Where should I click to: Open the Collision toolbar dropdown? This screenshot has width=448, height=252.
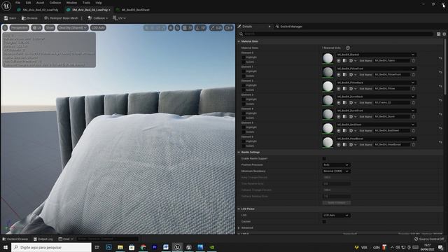click(98, 18)
